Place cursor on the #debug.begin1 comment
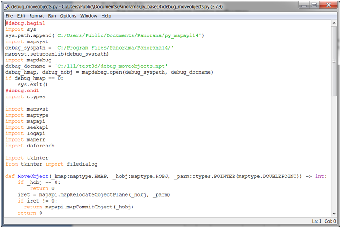Screen dimensions: 341x228 click(x=25, y=23)
